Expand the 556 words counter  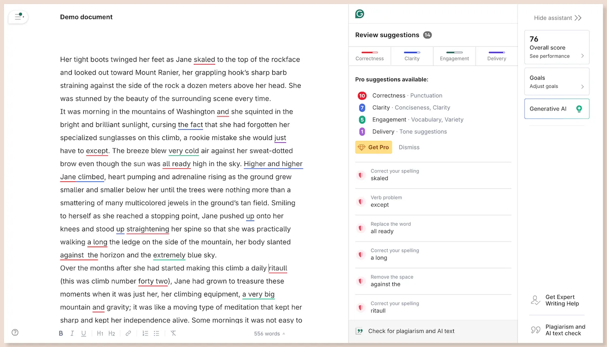(x=269, y=333)
